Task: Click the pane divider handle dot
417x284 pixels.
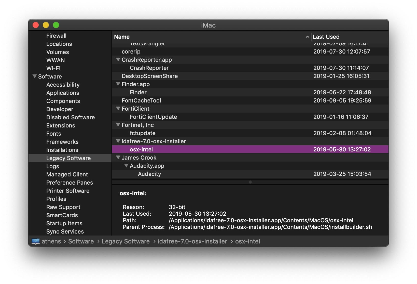Action: click(250, 182)
